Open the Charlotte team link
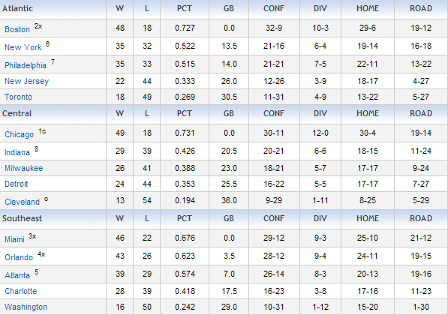This screenshot has height=315, width=448. click(21, 291)
